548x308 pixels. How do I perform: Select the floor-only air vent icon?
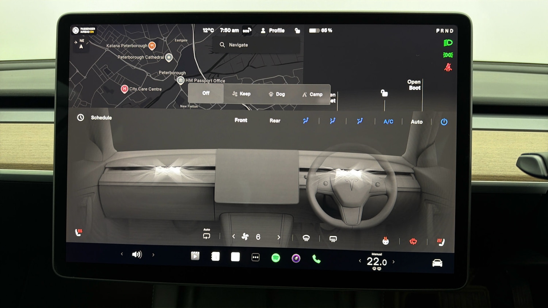(360, 121)
